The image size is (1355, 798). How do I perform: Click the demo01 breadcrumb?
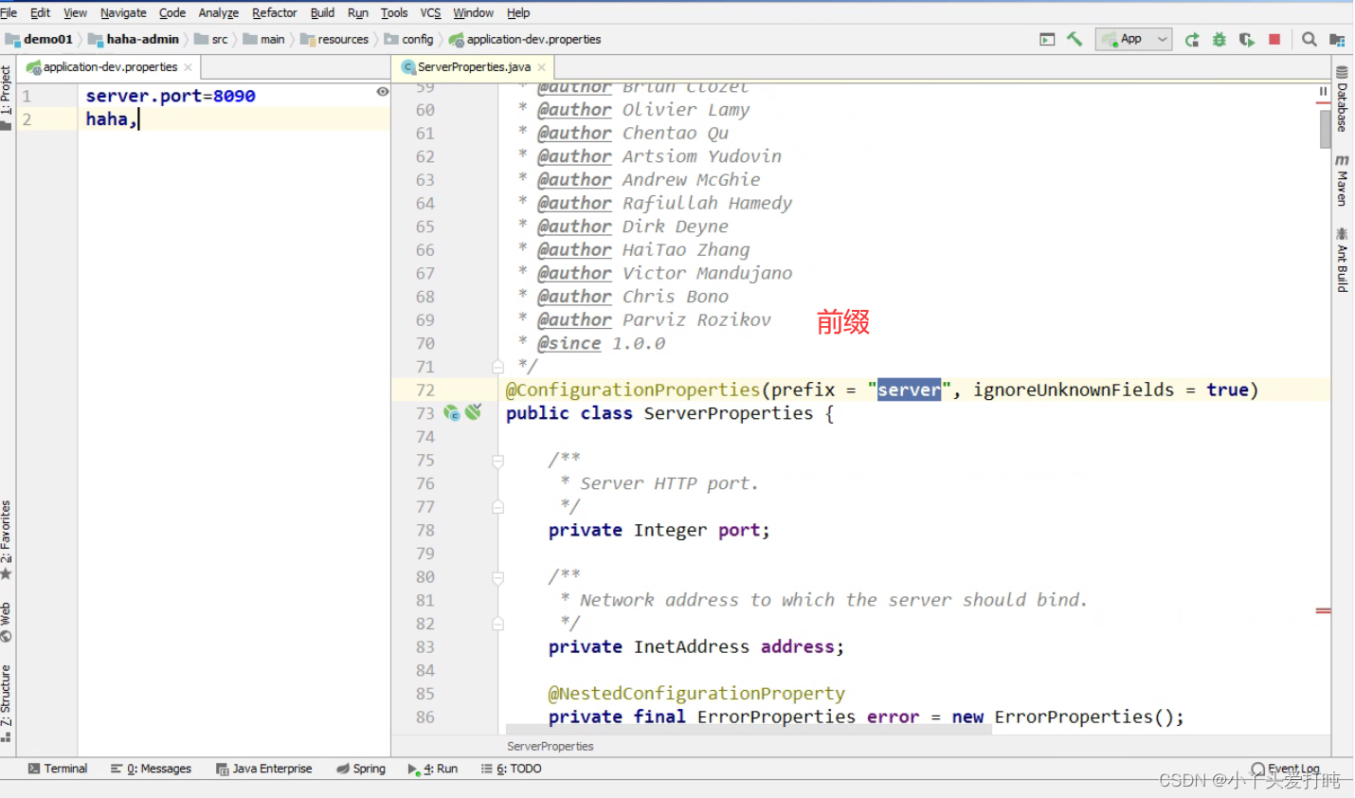(x=40, y=39)
